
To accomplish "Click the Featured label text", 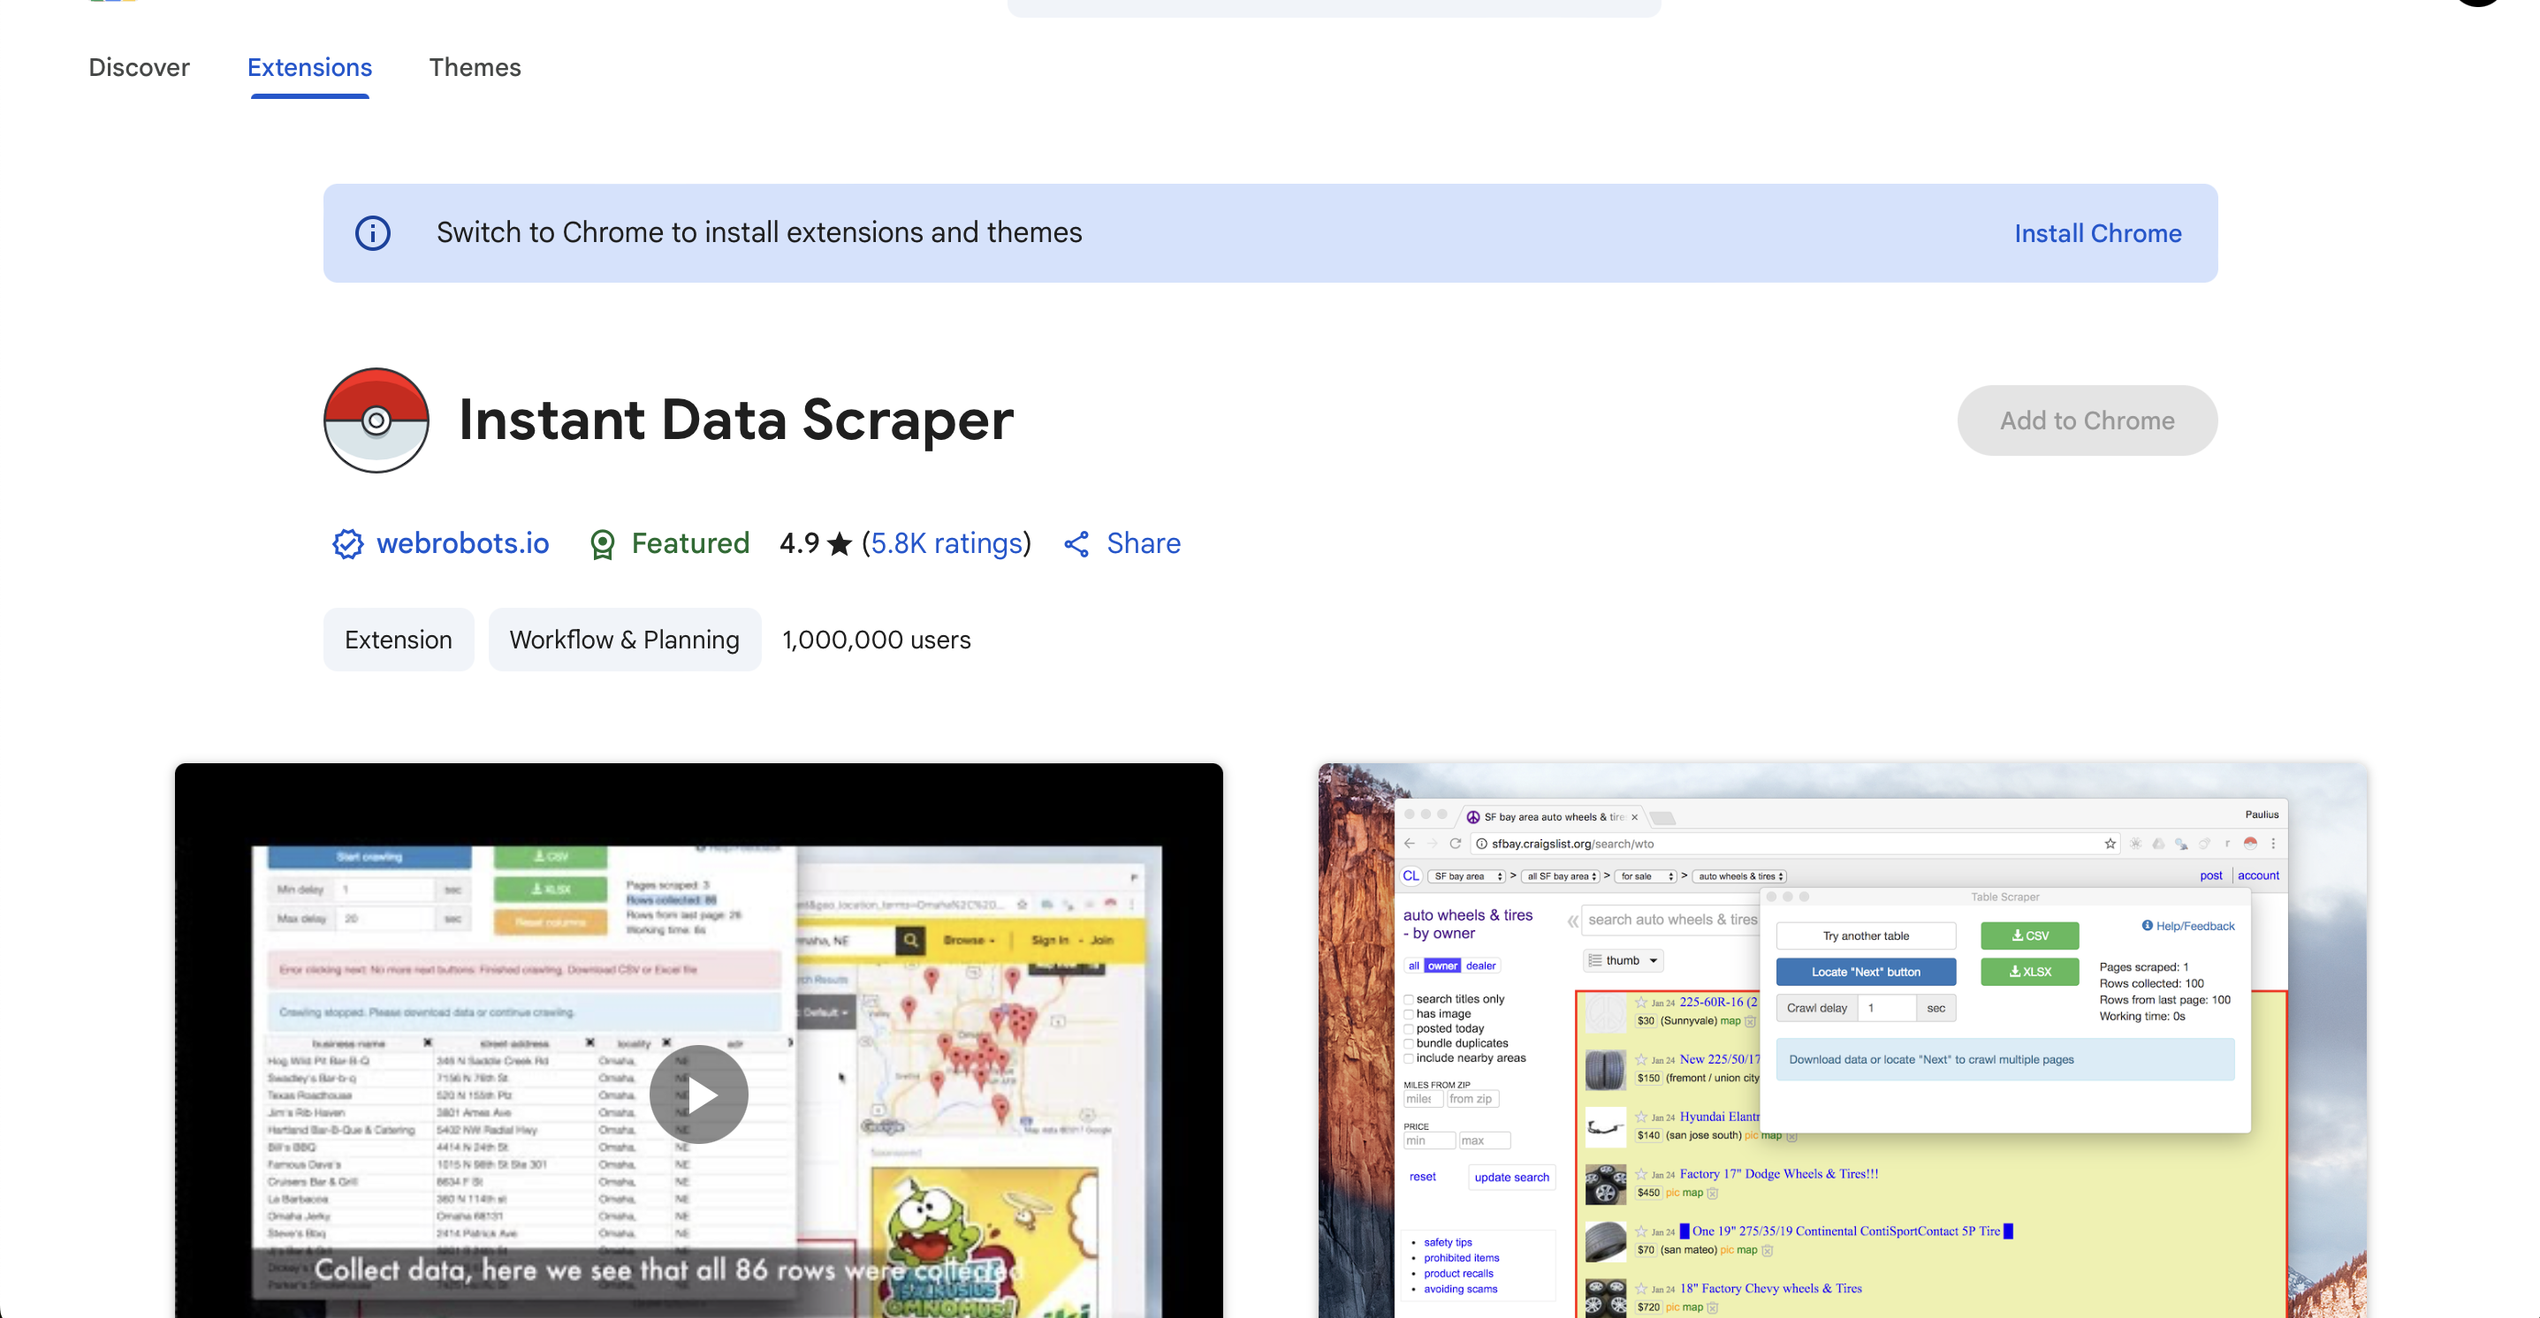I will click(690, 543).
